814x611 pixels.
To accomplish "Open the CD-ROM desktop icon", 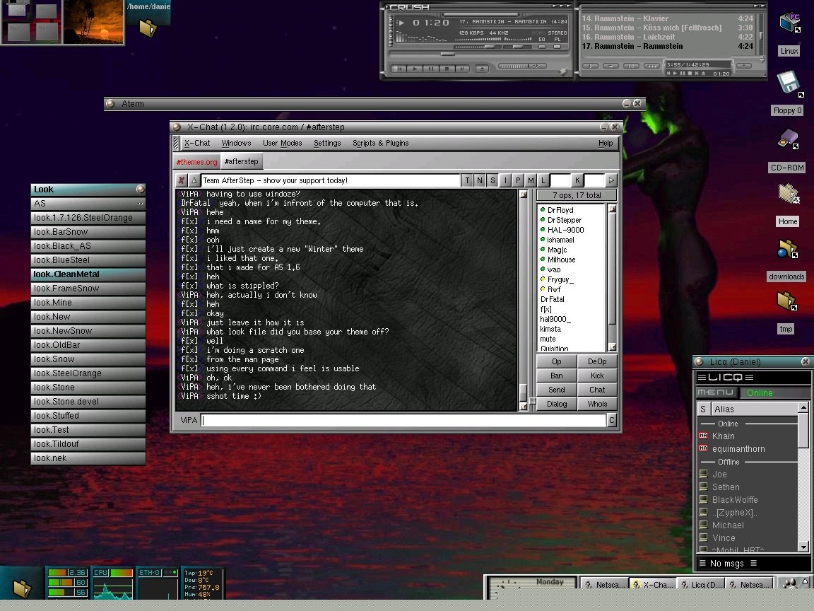I will (x=787, y=139).
